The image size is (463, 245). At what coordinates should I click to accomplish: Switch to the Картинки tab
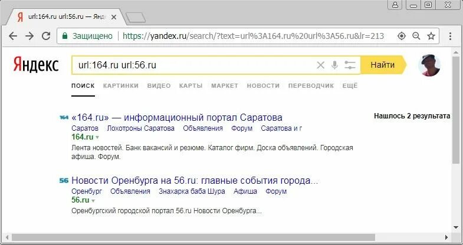coord(121,86)
